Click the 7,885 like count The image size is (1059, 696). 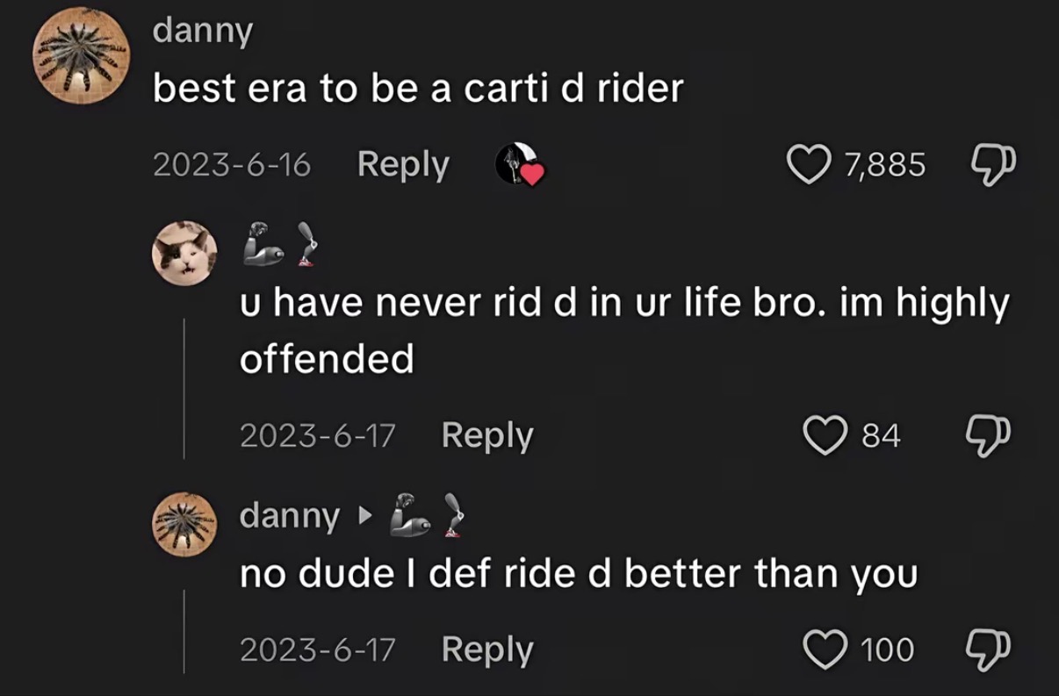pyautogui.click(x=885, y=164)
